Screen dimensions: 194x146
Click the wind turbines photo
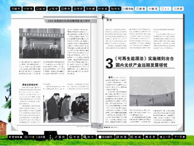tap(152, 91)
